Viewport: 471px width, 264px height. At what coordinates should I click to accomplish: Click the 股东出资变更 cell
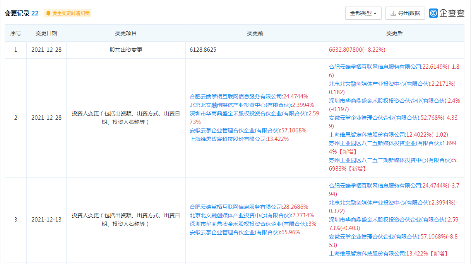click(126, 50)
